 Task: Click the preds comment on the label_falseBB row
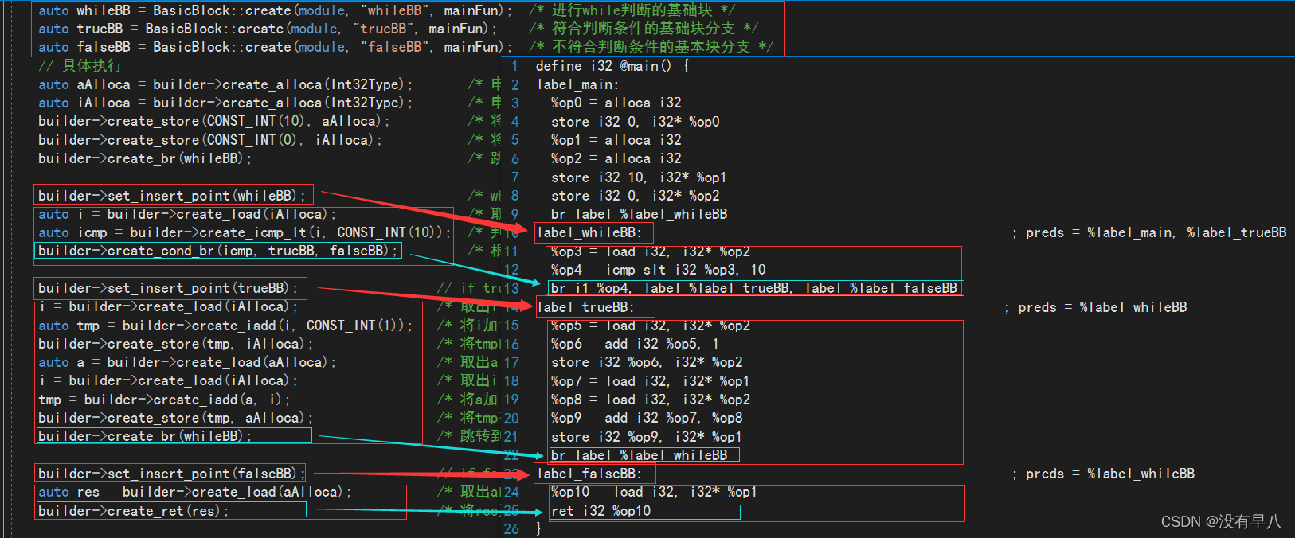pyautogui.click(x=1103, y=474)
